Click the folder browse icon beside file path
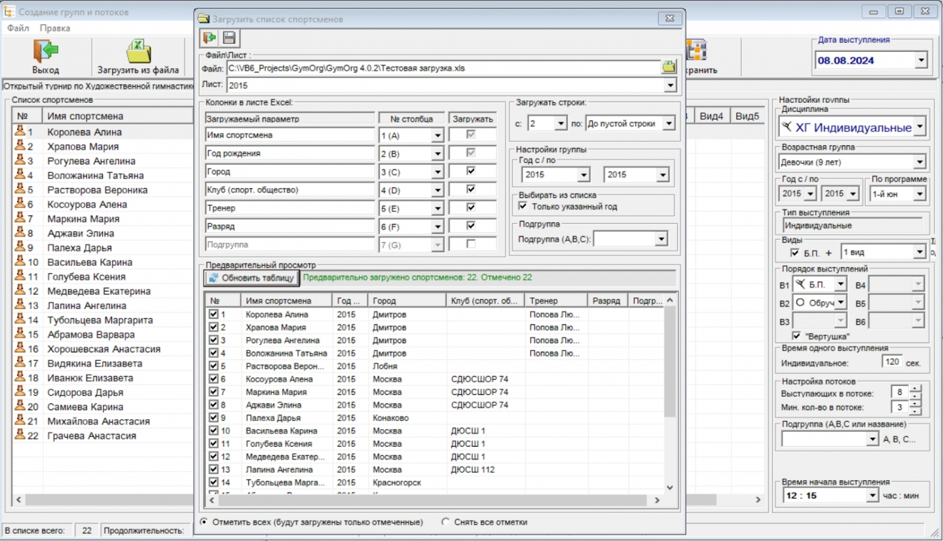Screen dimensions: 943x541 (x=669, y=67)
